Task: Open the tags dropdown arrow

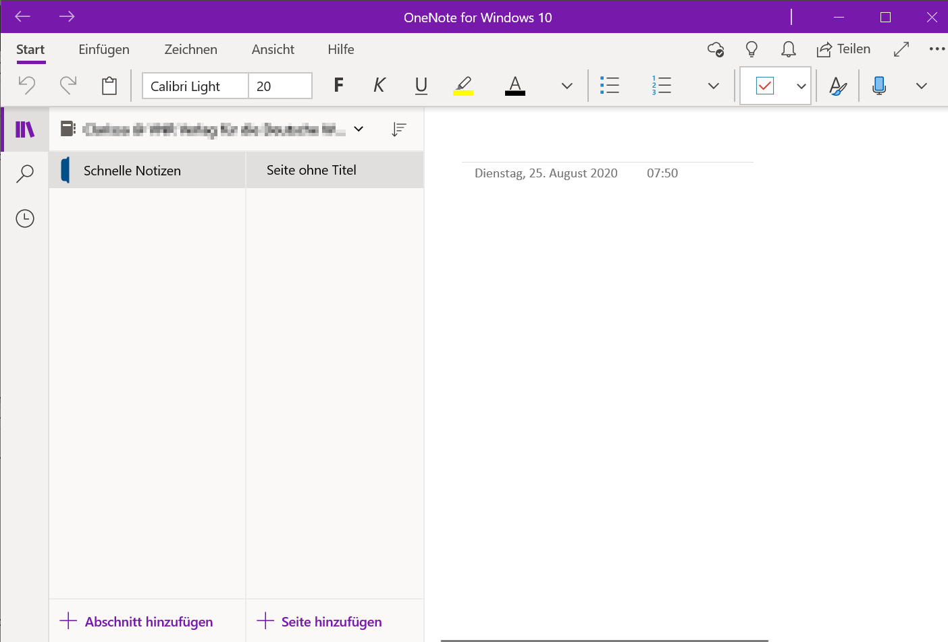Action: [801, 86]
